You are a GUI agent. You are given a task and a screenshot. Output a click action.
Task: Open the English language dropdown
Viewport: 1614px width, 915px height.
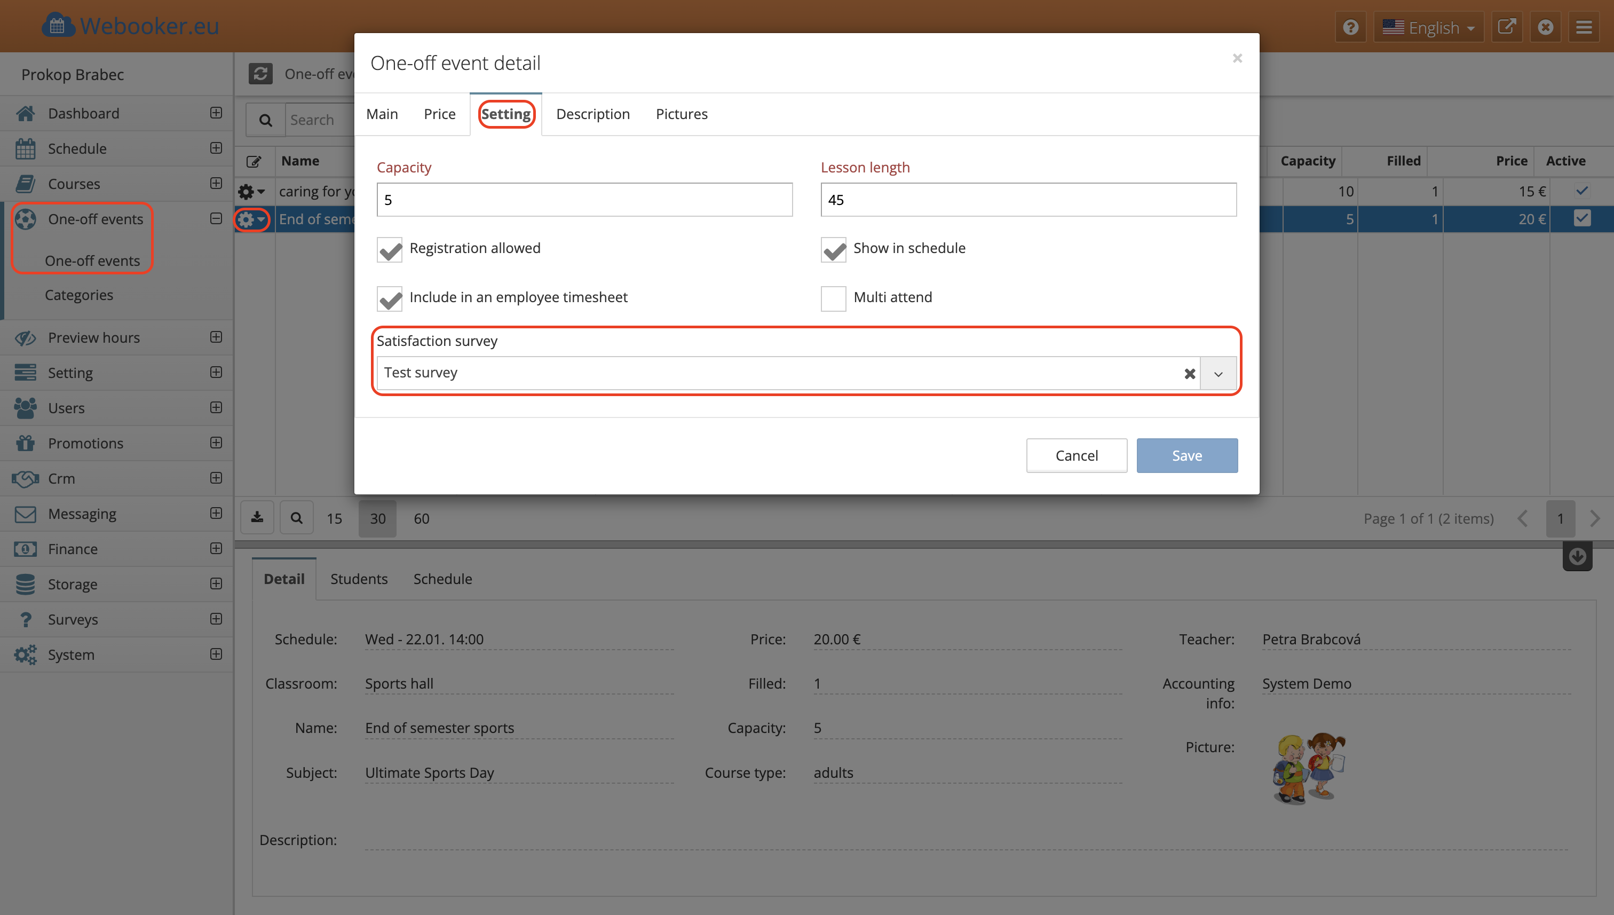point(1428,28)
